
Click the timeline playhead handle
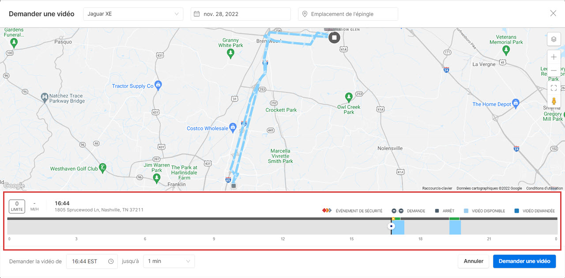pyautogui.click(x=391, y=226)
